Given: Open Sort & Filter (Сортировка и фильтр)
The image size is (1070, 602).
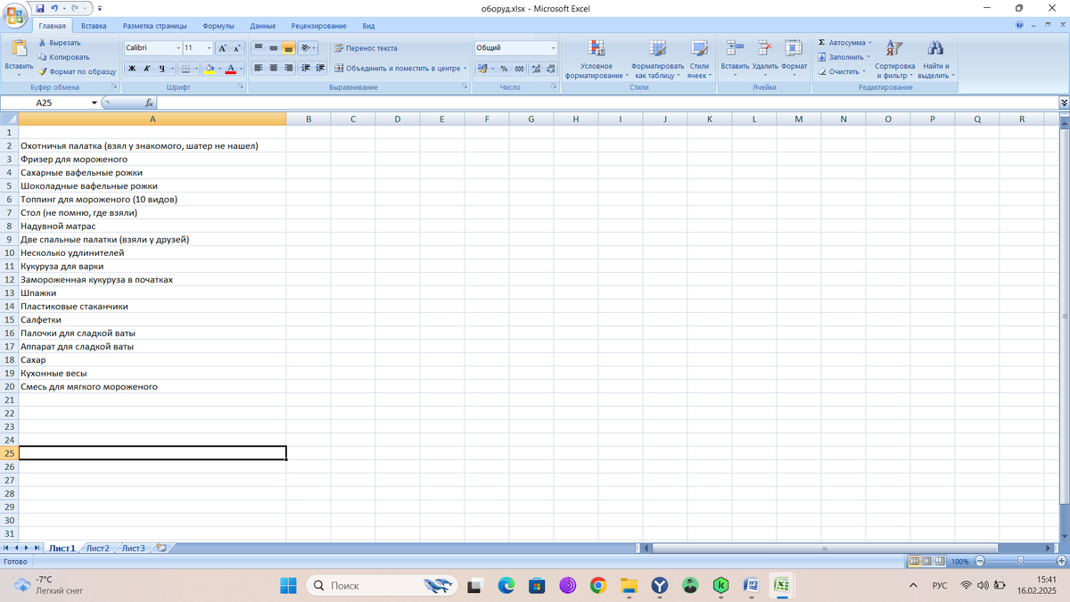Looking at the screenshot, I should 894,60.
